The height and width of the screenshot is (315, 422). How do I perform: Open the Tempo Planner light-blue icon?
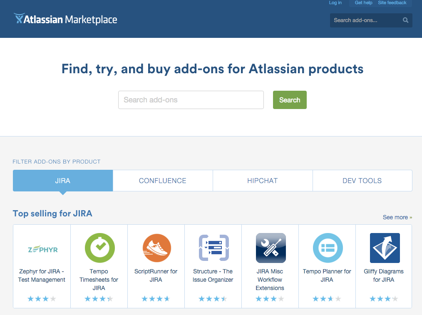coord(328,248)
